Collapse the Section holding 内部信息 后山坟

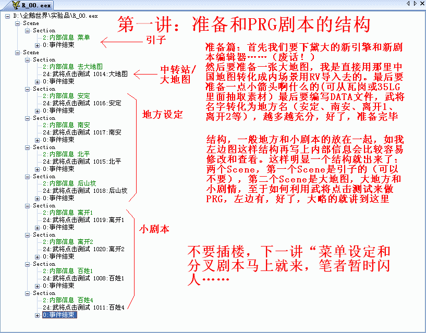click(28, 177)
